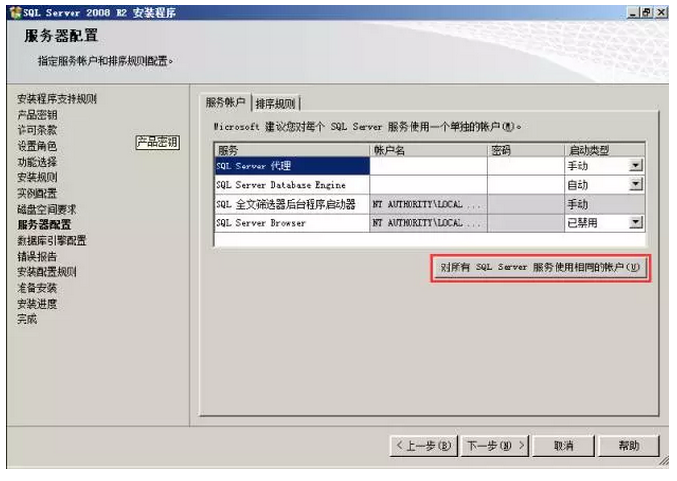Click the 取消 button

click(x=563, y=445)
